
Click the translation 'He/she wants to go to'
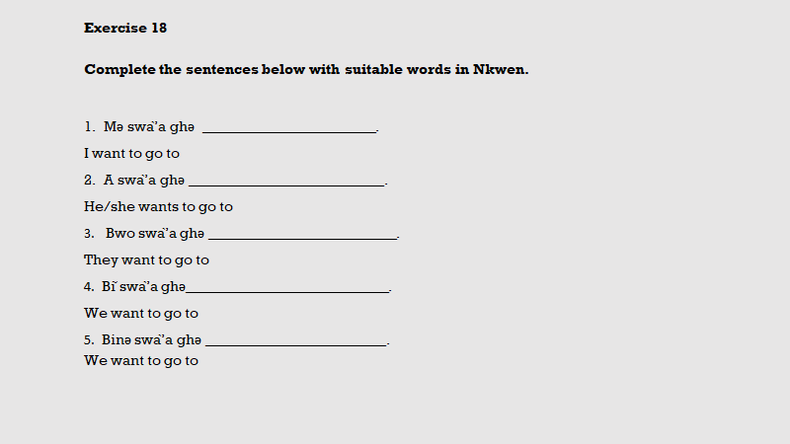click(x=158, y=207)
